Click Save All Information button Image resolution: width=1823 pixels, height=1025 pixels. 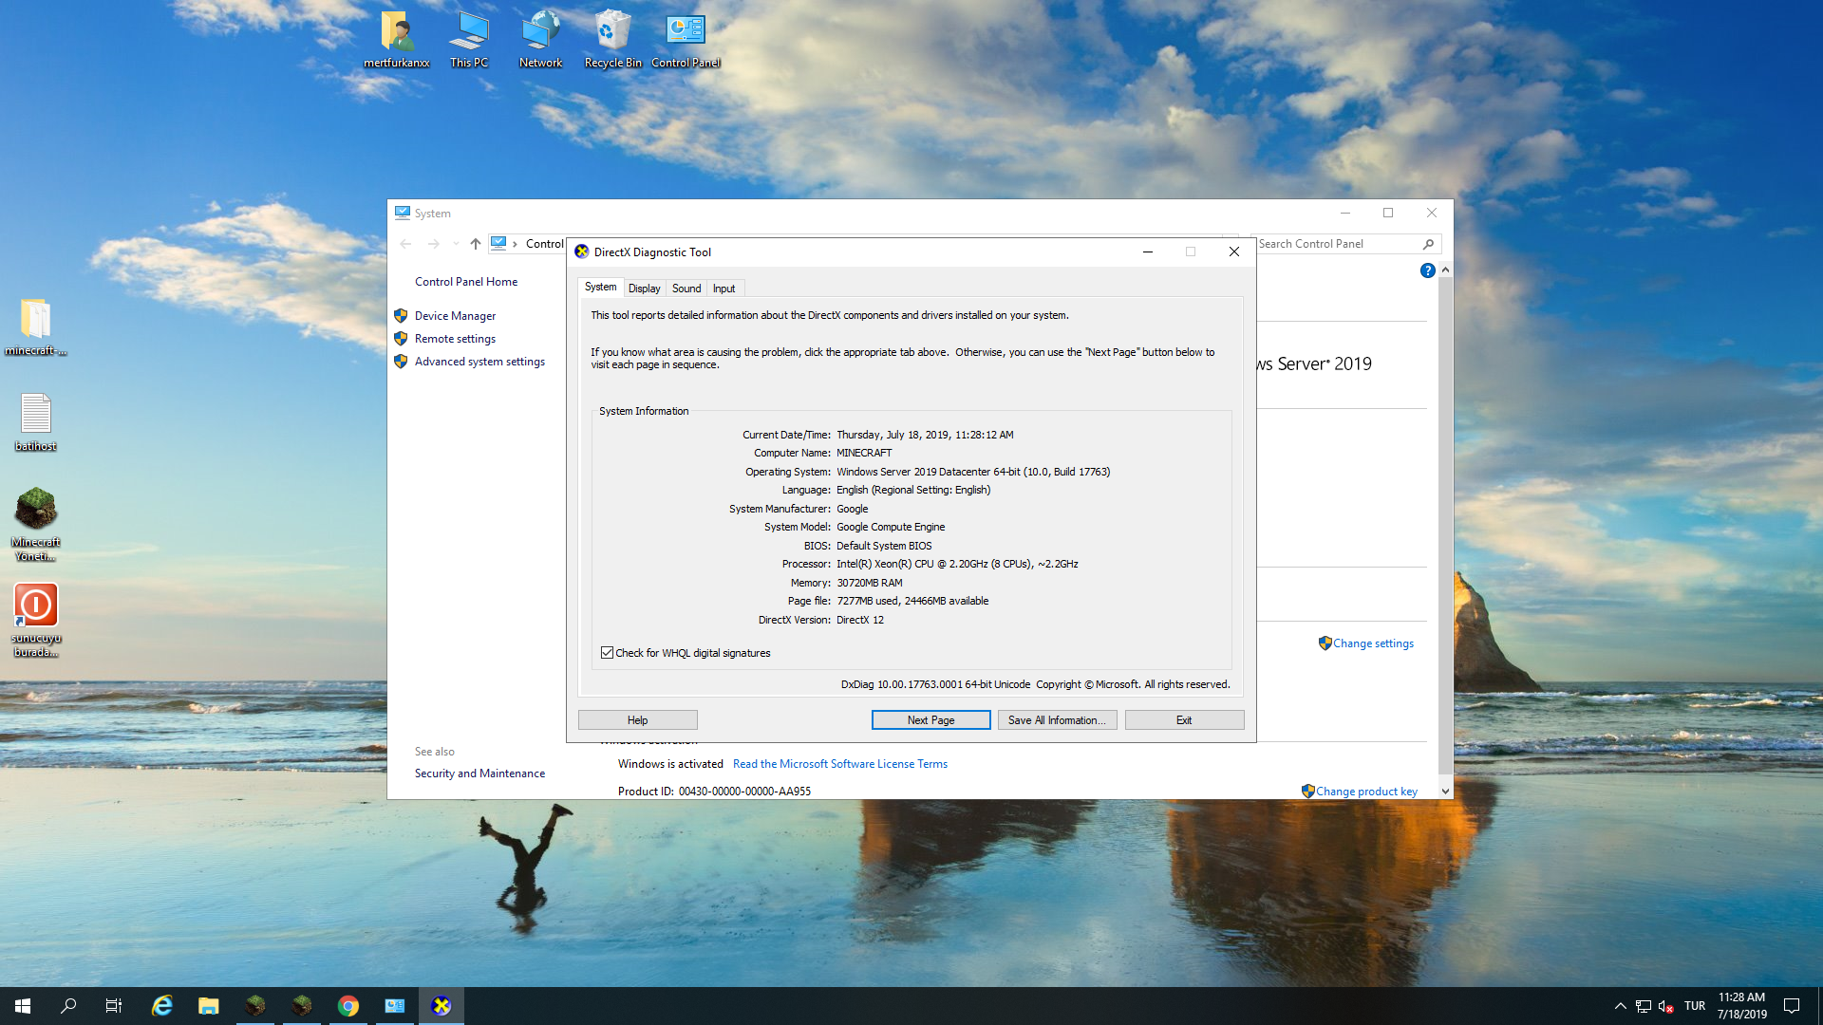tap(1057, 720)
